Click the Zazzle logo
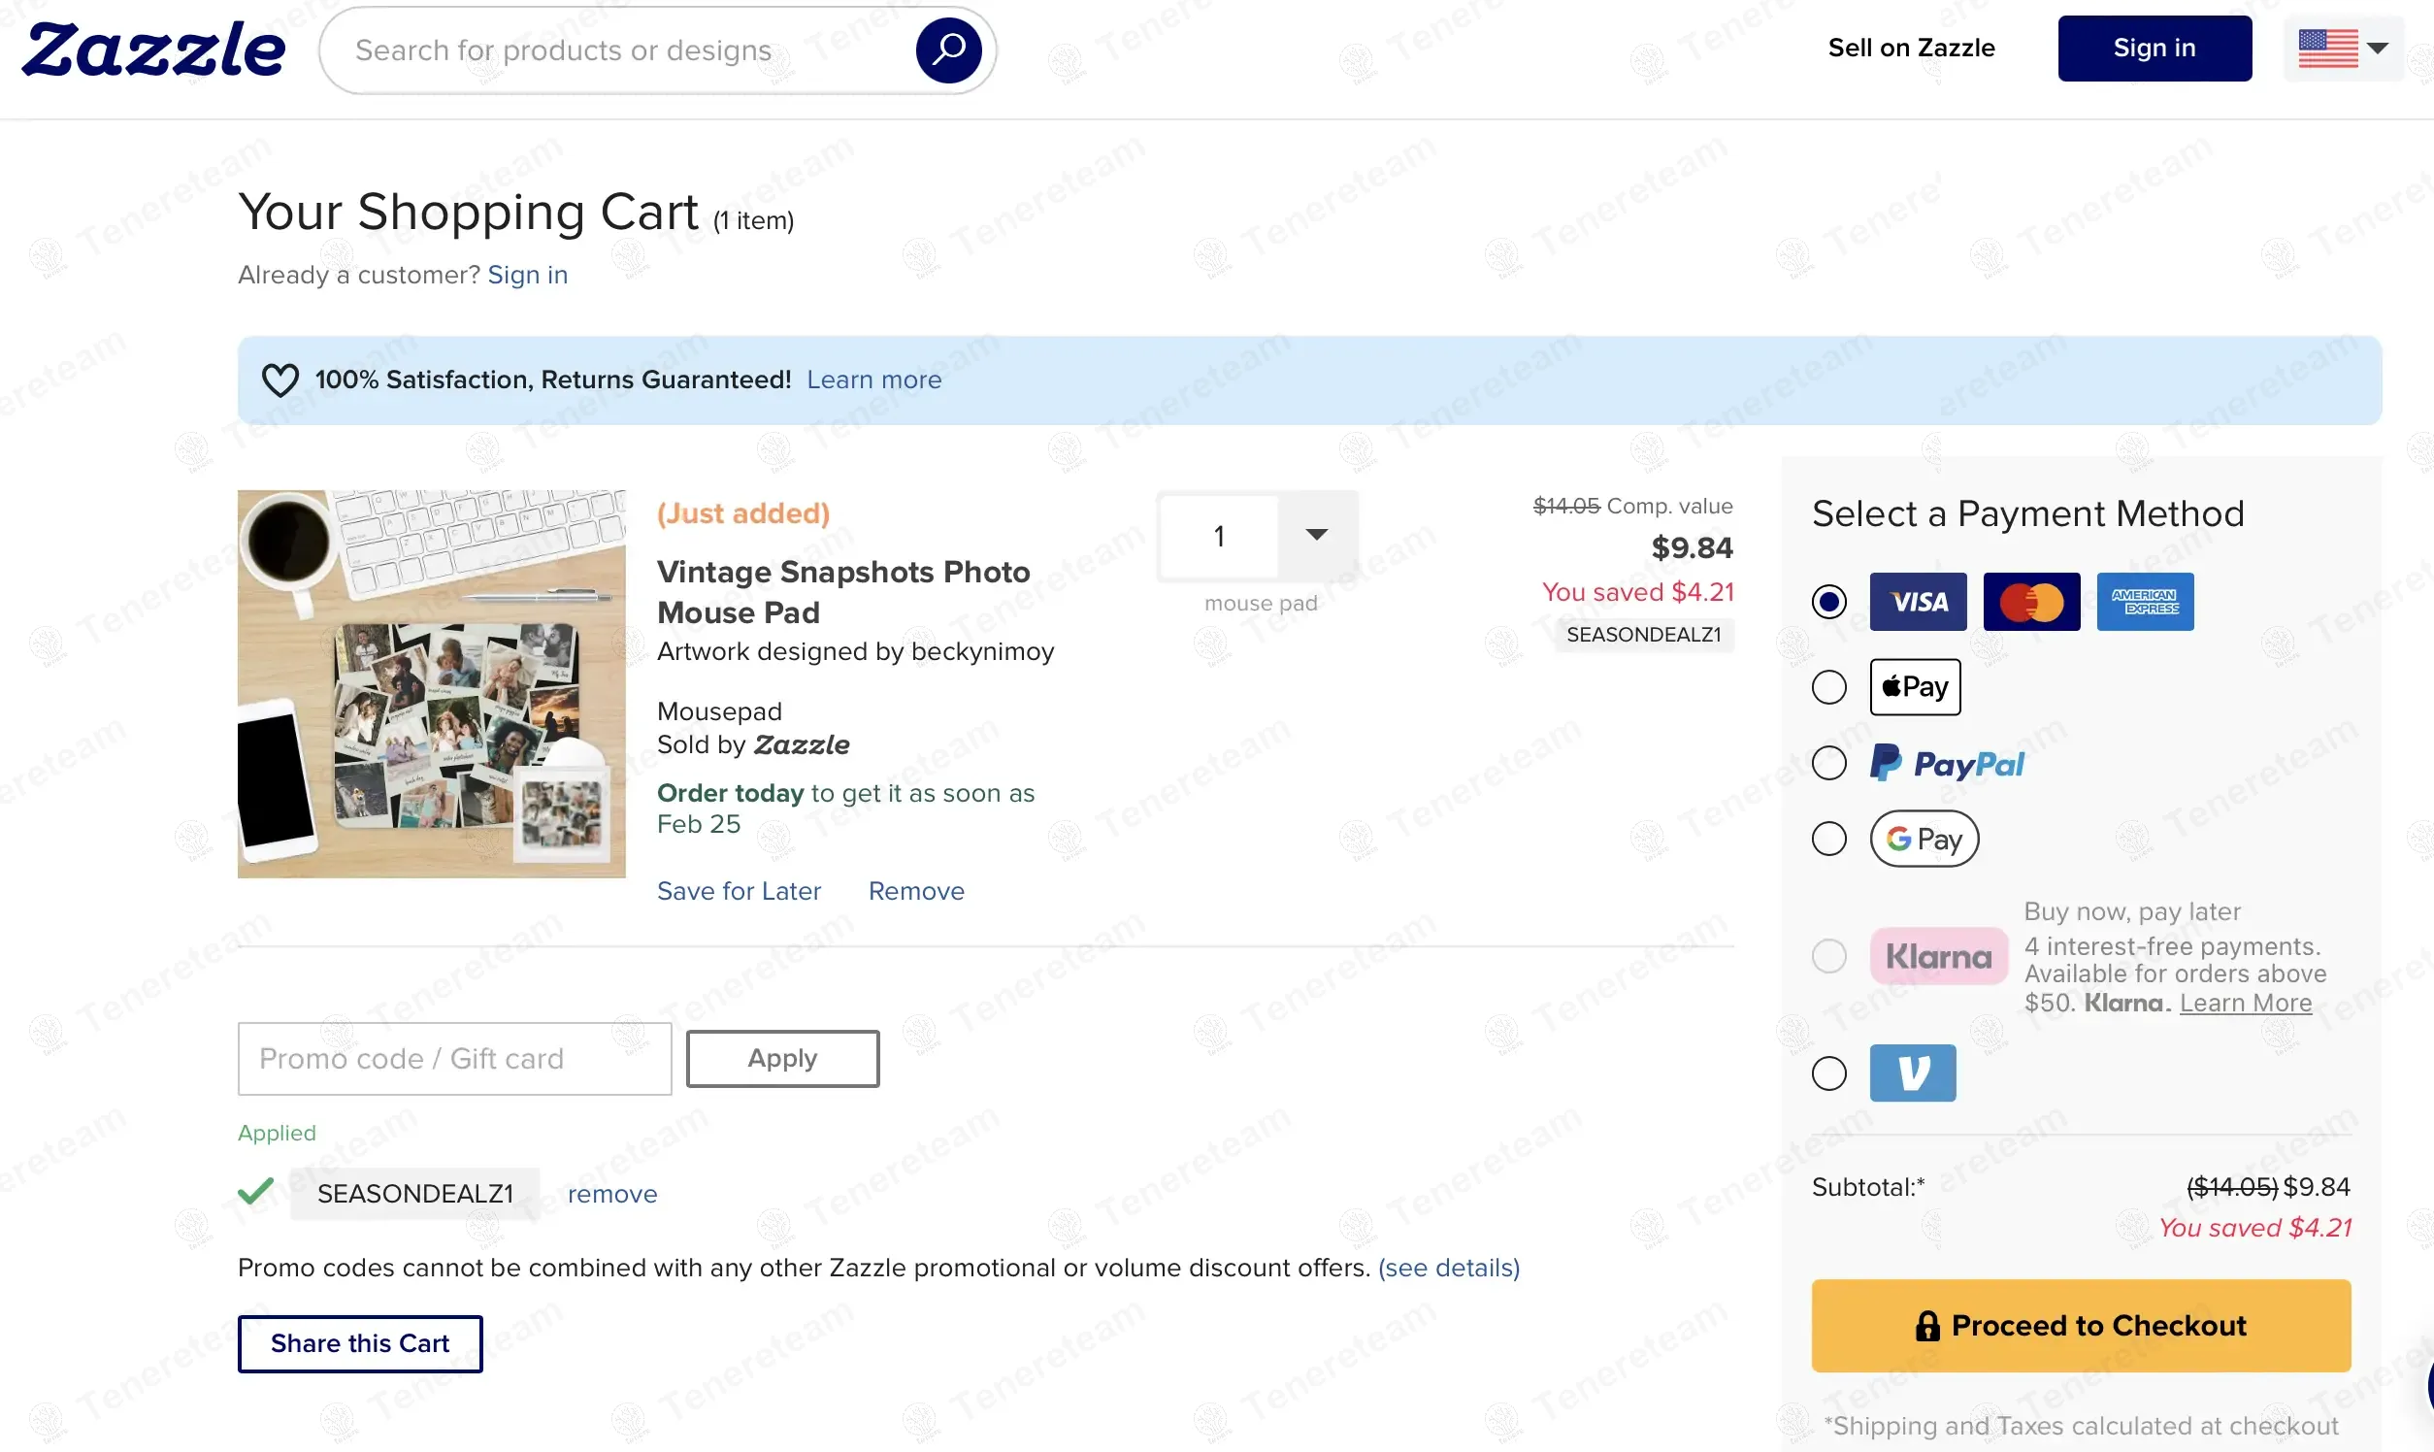The width and height of the screenshot is (2434, 1452). click(x=153, y=49)
